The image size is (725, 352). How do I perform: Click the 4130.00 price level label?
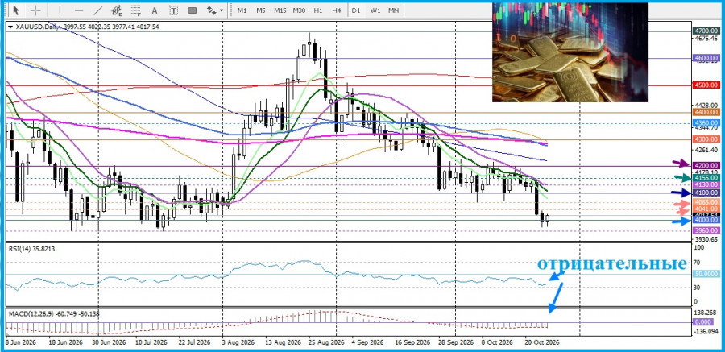[x=706, y=184]
